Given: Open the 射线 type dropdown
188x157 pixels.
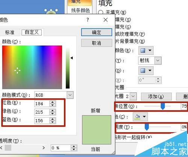Looking at the screenshot, I should (158, 61).
